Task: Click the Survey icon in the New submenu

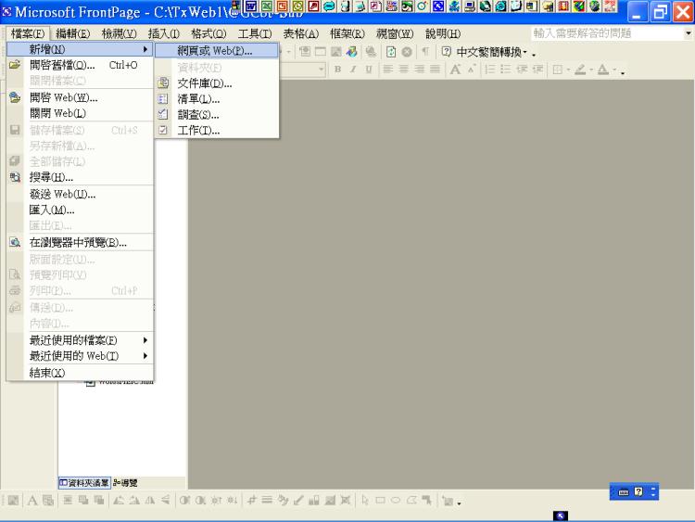Action: pyautogui.click(x=163, y=115)
